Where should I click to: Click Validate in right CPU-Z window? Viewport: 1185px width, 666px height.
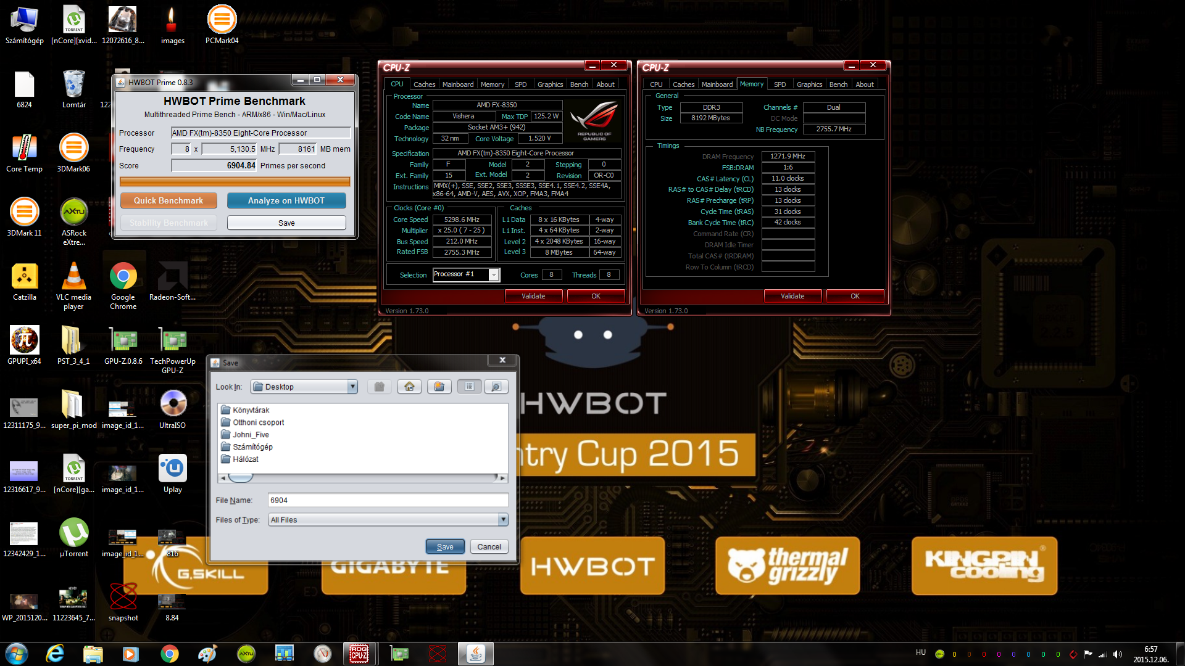coord(792,296)
